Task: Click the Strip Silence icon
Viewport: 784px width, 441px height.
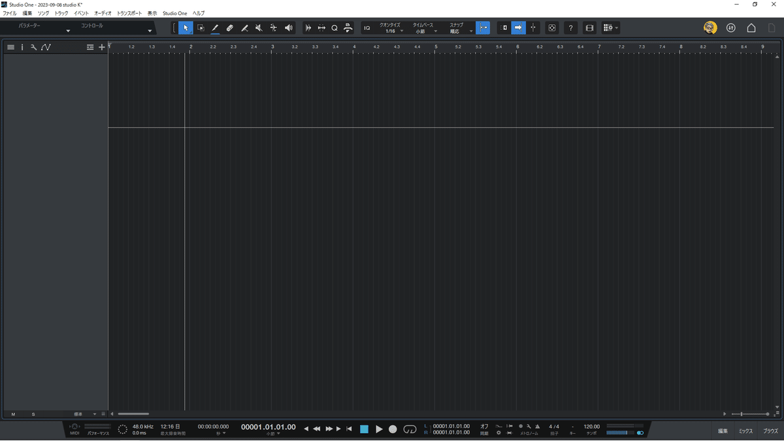Action: 308,28
